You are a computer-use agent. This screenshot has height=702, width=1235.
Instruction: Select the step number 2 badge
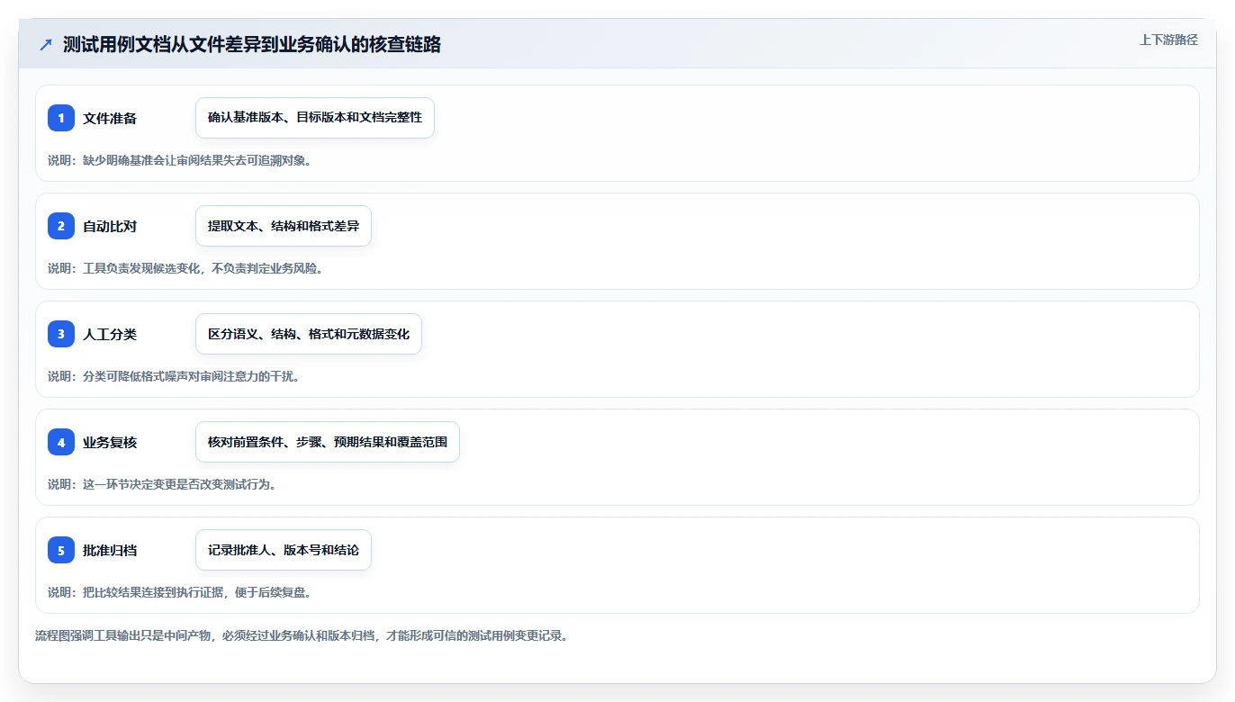point(61,226)
